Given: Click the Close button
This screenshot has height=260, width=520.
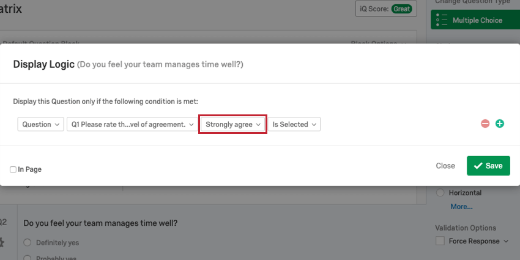Looking at the screenshot, I should pyautogui.click(x=445, y=166).
